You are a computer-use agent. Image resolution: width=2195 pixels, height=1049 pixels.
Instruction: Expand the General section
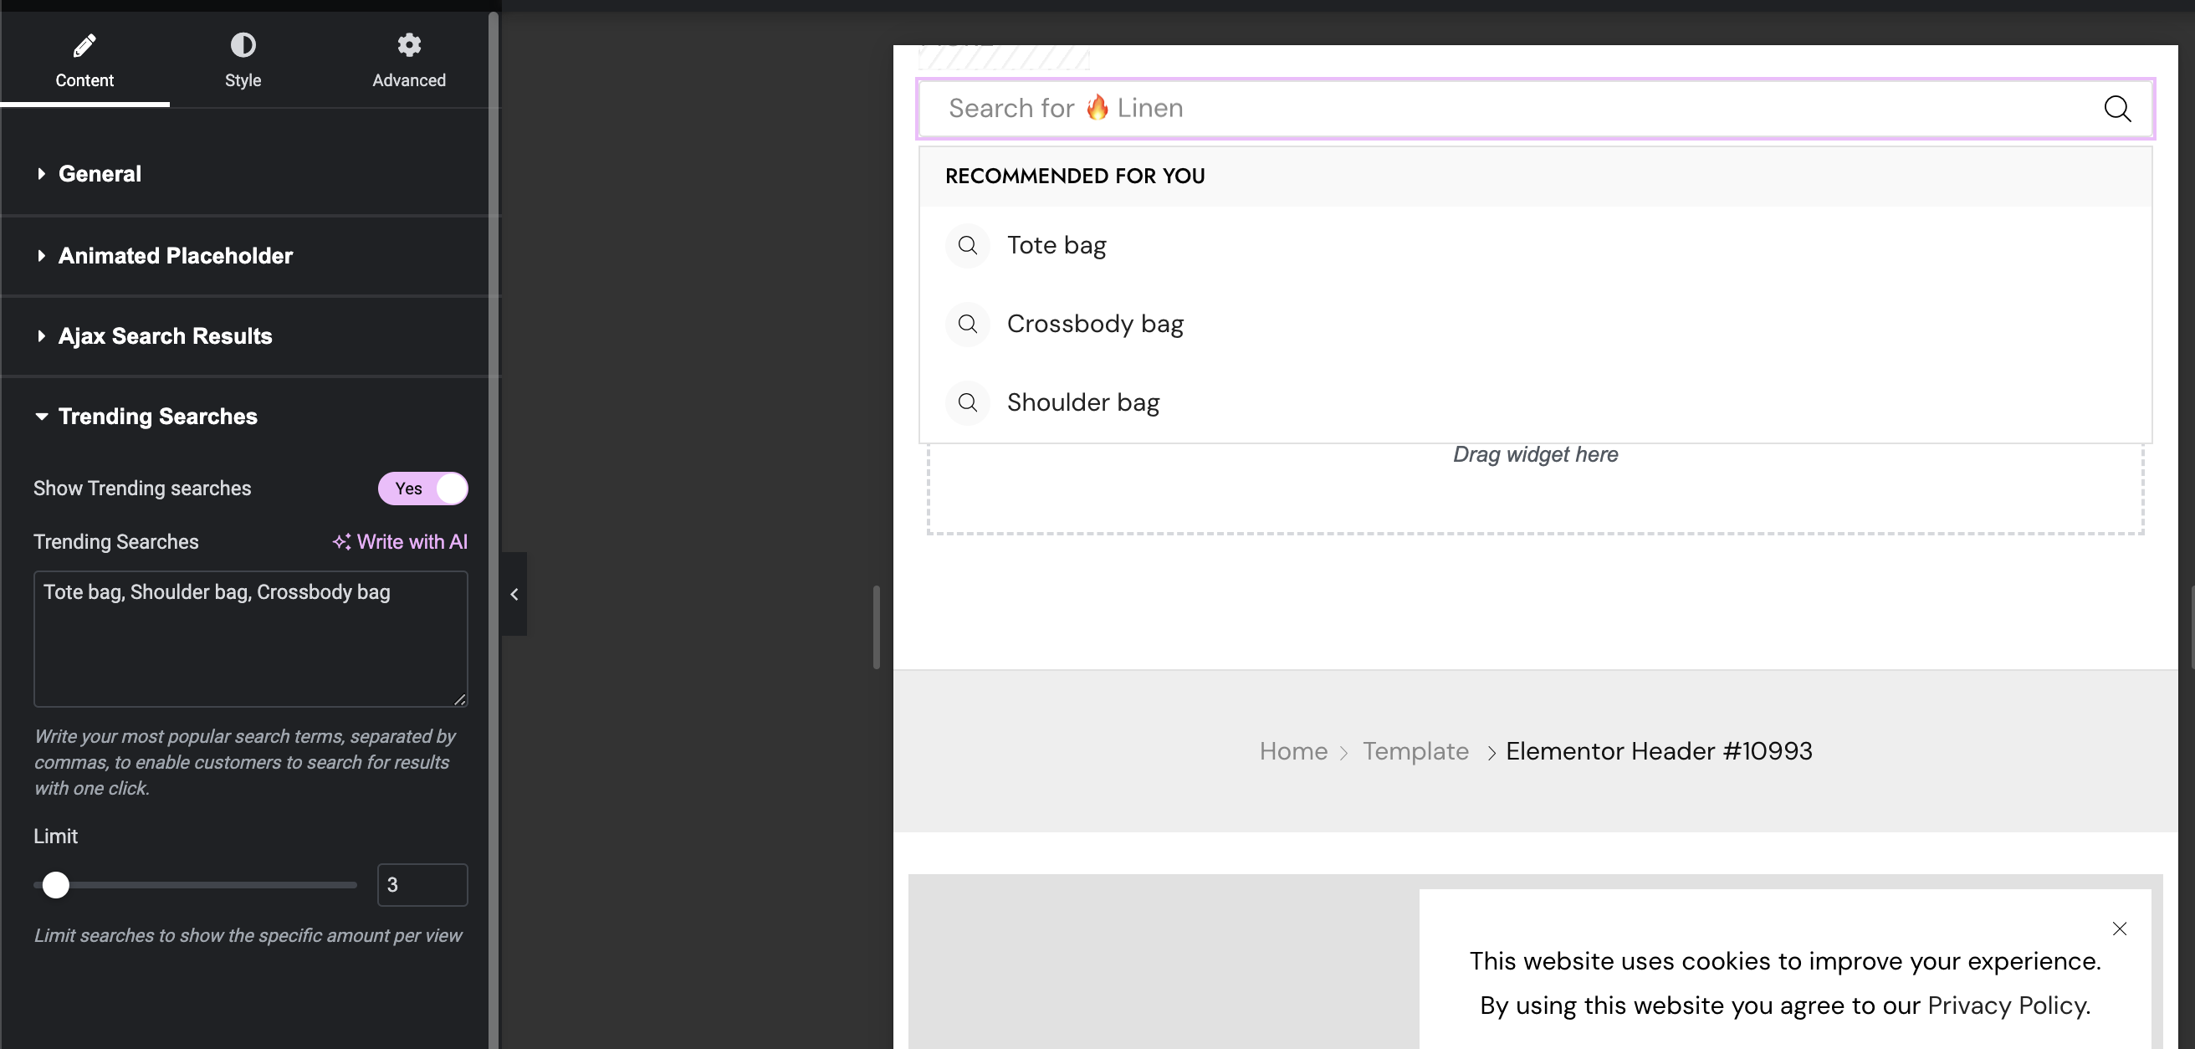(x=100, y=174)
